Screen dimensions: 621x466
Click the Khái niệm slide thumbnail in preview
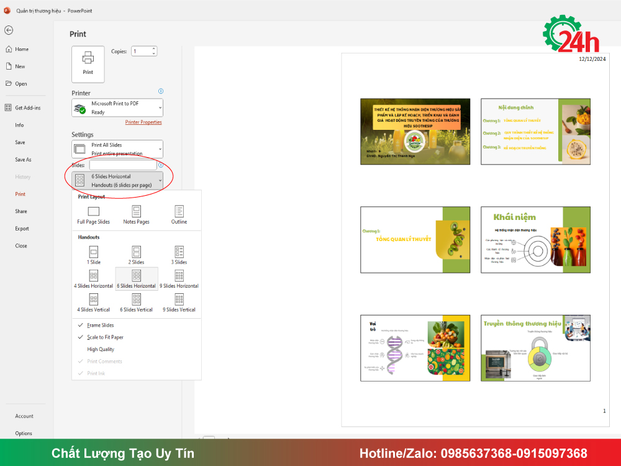(535, 240)
